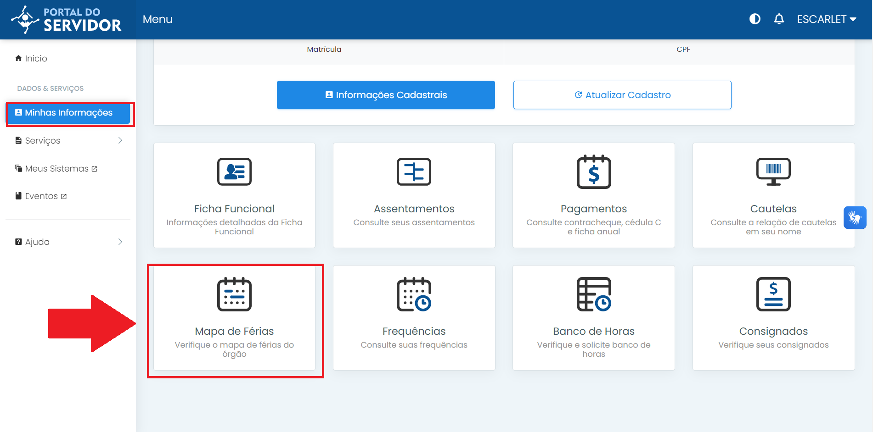The image size is (873, 432).
Task: Open the Frequências calendar clock icon
Action: (x=414, y=294)
